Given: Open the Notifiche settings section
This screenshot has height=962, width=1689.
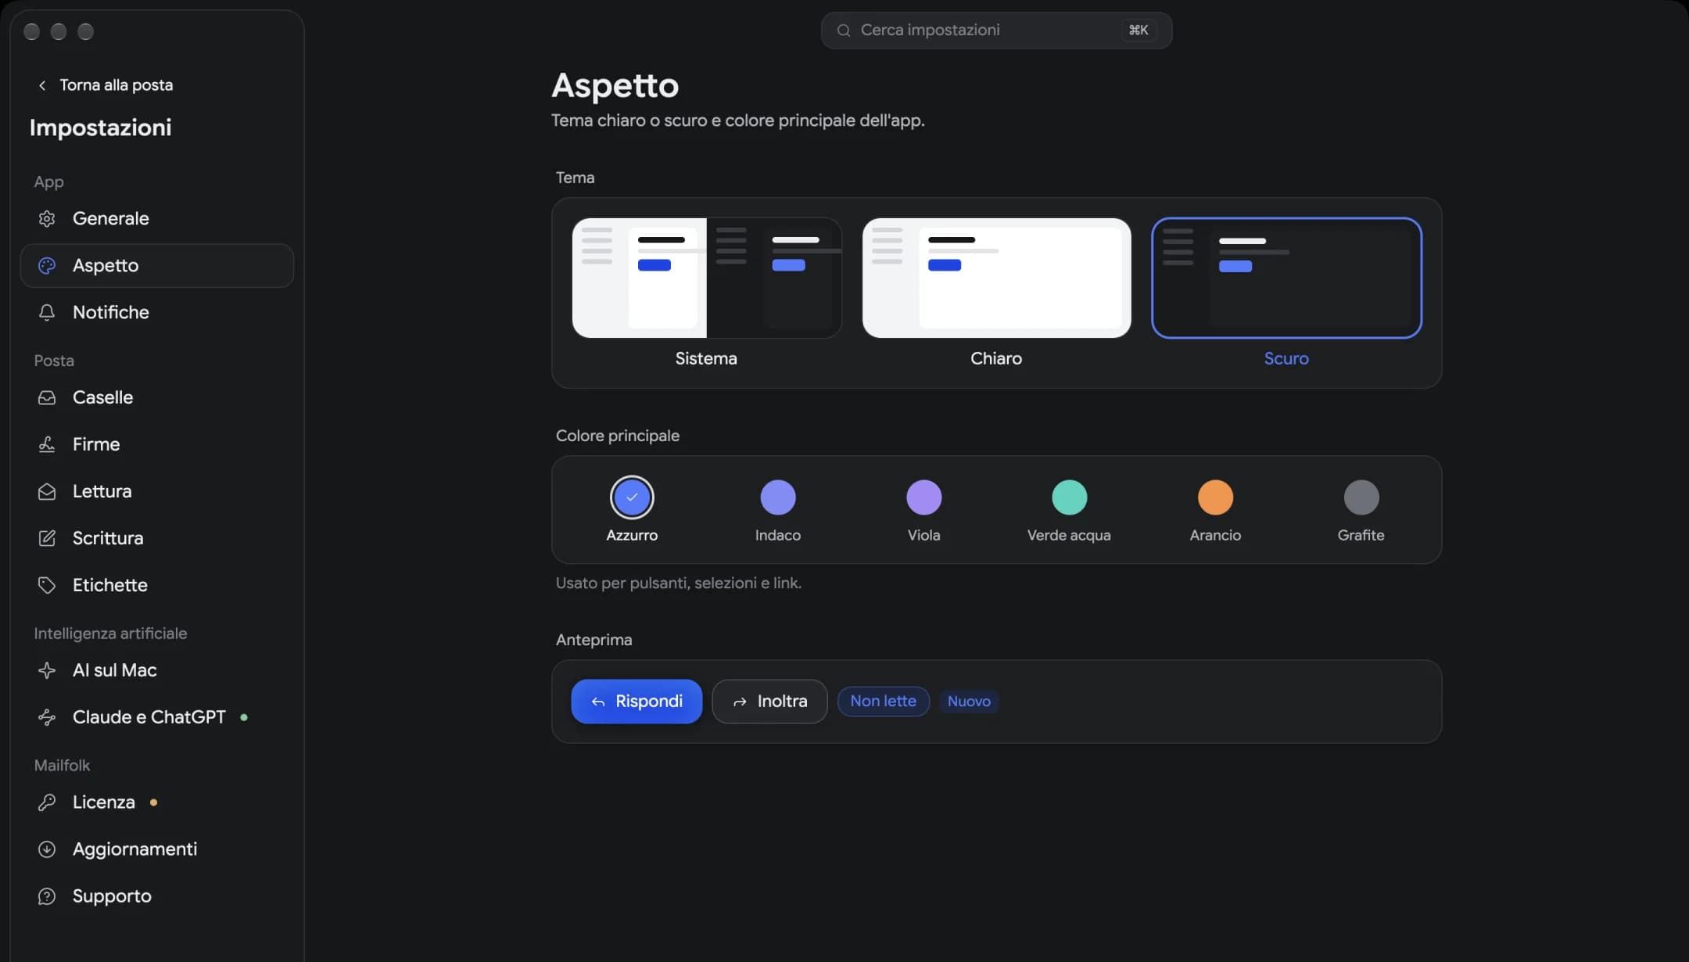Looking at the screenshot, I should tap(157, 312).
